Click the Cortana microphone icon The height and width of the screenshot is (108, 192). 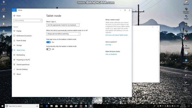point(37,106)
